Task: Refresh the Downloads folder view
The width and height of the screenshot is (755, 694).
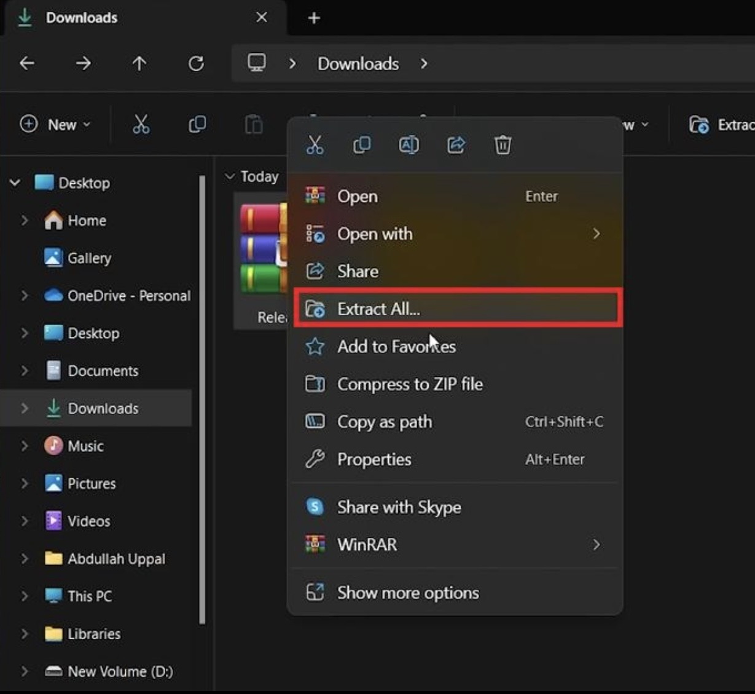Action: (x=196, y=63)
